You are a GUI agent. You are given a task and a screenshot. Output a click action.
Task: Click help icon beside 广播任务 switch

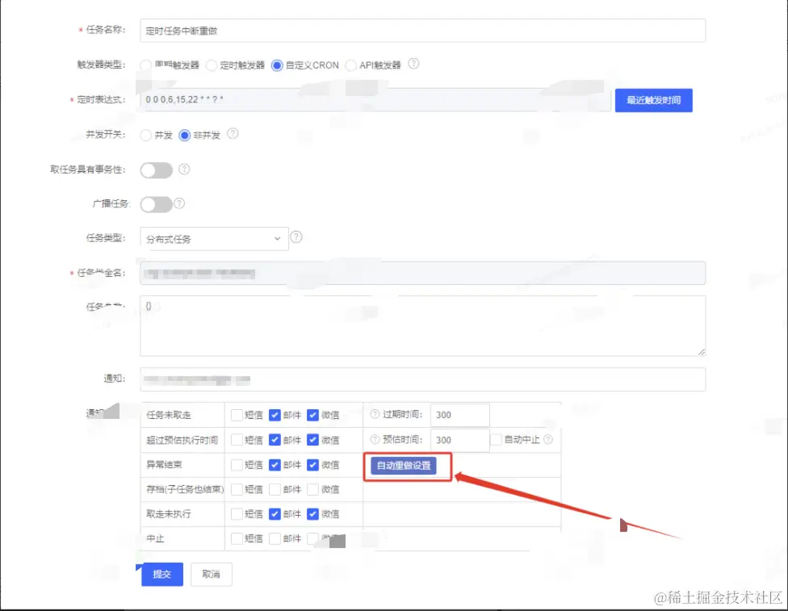[x=179, y=203]
